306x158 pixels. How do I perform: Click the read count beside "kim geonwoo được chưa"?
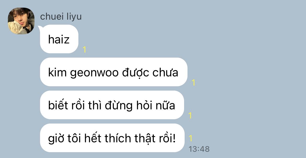click(193, 83)
